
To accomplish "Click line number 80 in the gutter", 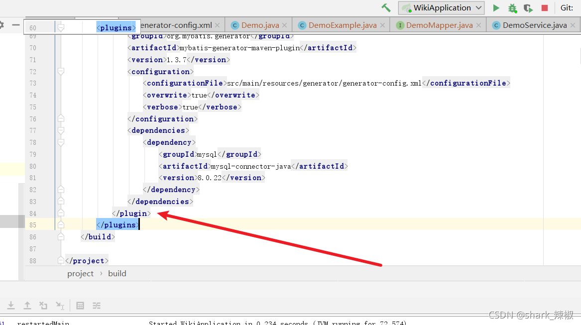I will [x=33, y=166].
